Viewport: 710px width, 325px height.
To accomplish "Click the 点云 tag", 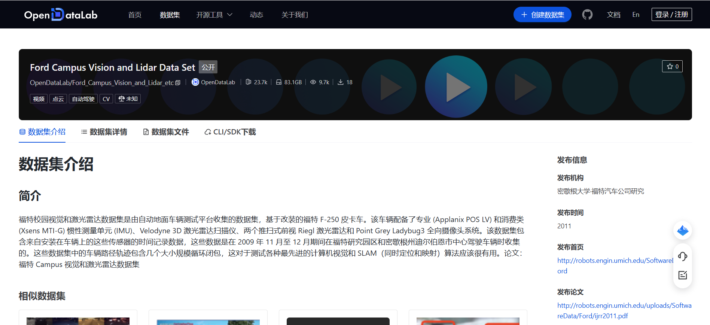I will pos(58,99).
